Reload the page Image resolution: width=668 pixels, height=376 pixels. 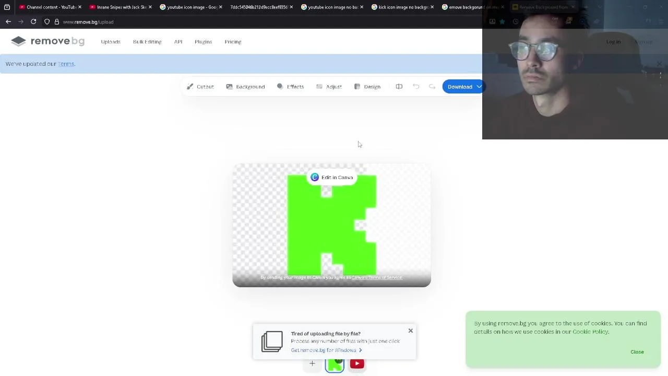click(33, 22)
